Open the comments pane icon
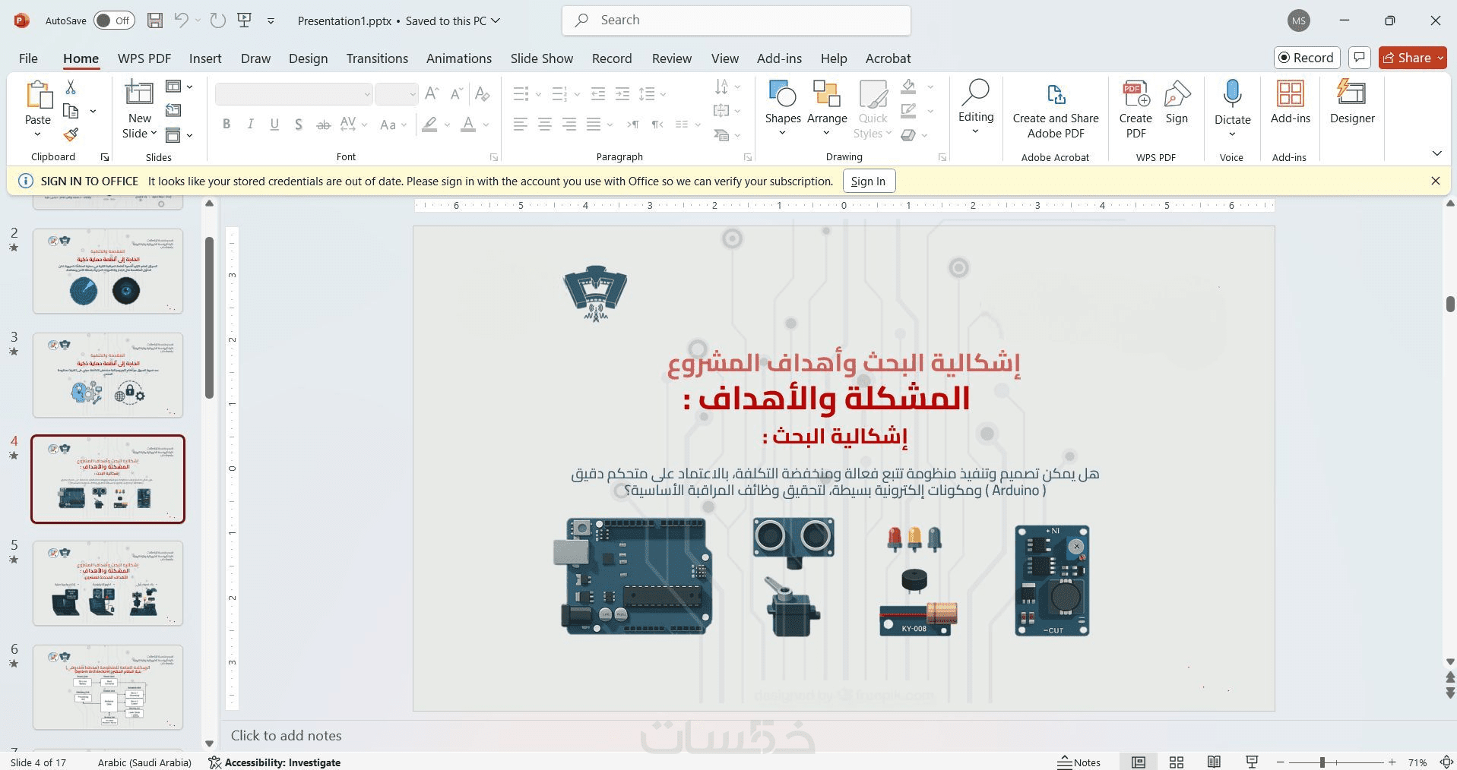Screen dimensions: 1457x770 tap(1359, 58)
